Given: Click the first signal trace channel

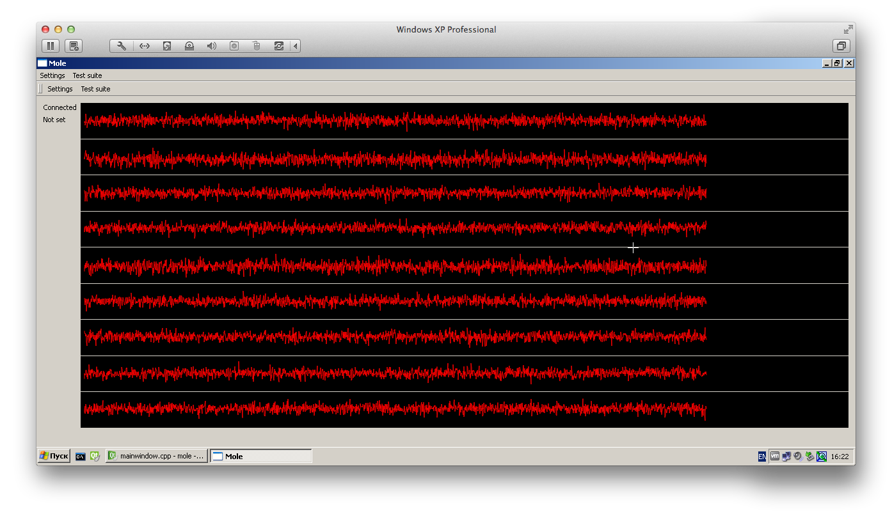Looking at the screenshot, I should click(x=465, y=121).
